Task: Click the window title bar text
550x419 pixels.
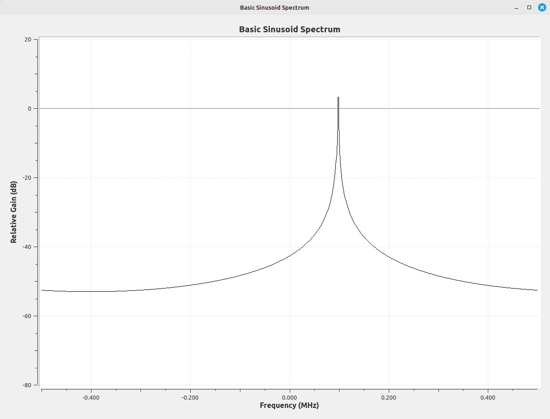Action: (x=275, y=7)
